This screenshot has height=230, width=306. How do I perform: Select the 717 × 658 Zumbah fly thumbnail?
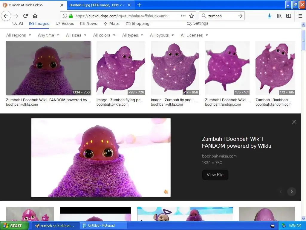click(x=175, y=68)
